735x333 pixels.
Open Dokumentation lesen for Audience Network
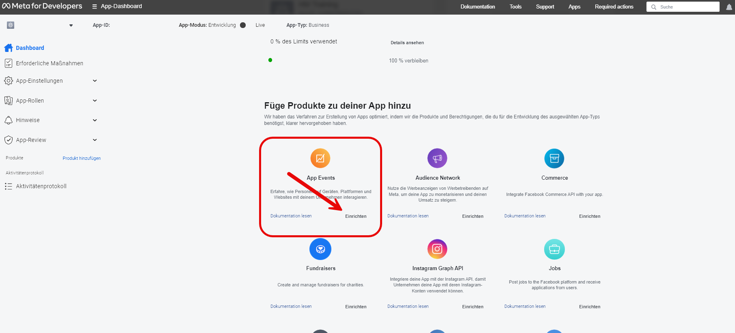coord(408,216)
